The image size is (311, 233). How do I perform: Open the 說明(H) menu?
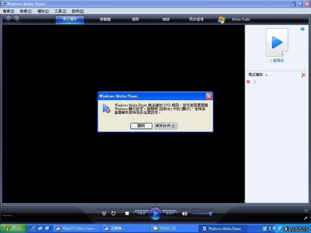[78, 11]
